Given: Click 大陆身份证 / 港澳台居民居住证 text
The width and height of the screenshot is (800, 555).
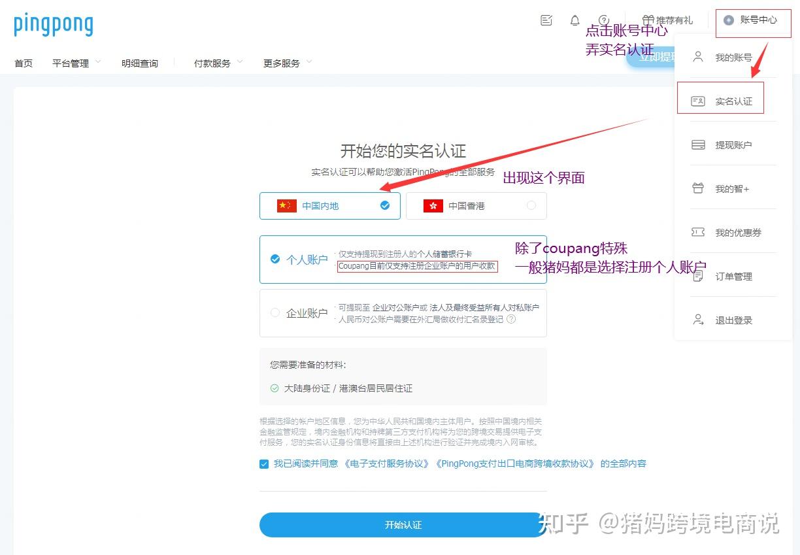Looking at the screenshot, I should [348, 388].
